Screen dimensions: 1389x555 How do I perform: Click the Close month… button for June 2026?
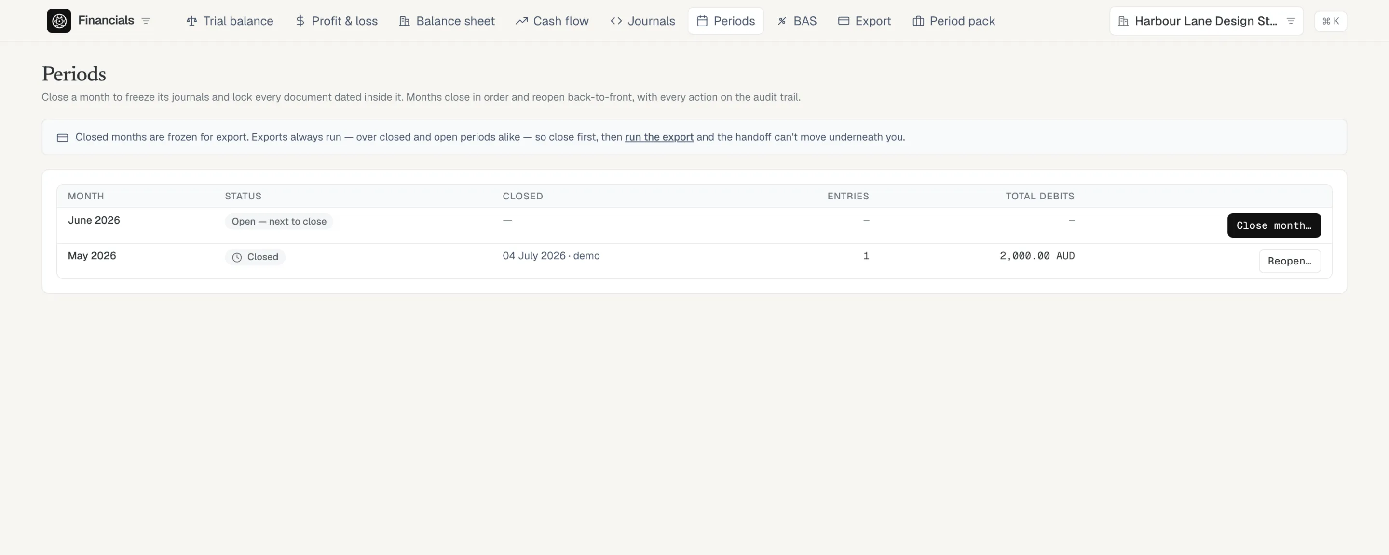1274,225
